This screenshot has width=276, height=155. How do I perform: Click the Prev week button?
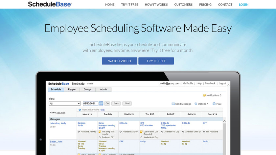116,103
